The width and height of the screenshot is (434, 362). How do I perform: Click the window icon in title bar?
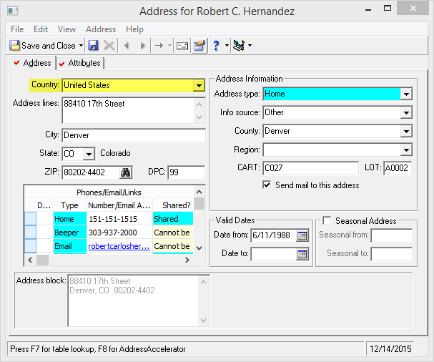13,11
